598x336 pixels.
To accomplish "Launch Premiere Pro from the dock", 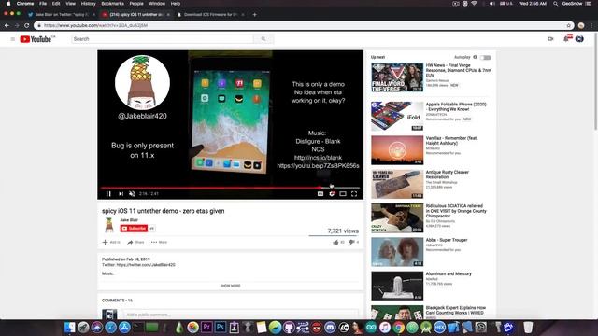I will pyautogui.click(x=206, y=328).
